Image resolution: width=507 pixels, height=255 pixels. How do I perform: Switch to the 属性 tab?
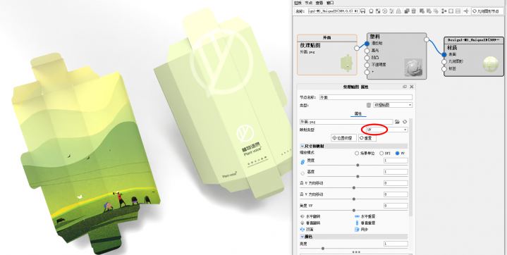358,114
